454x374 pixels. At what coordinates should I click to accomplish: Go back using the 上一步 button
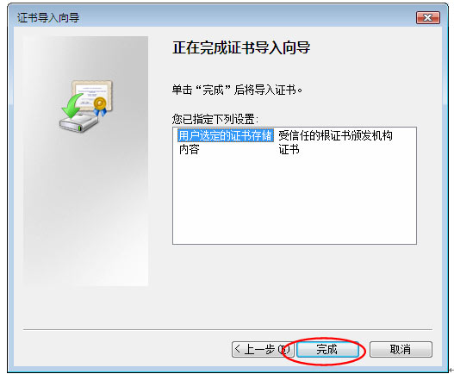(263, 349)
